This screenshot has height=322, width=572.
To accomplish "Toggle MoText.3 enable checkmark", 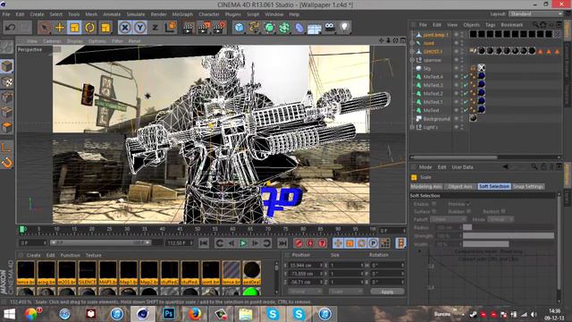I will coord(466,85).
